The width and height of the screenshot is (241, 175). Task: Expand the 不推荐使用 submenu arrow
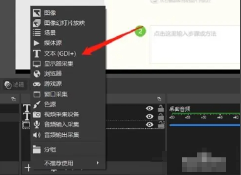[98, 163]
